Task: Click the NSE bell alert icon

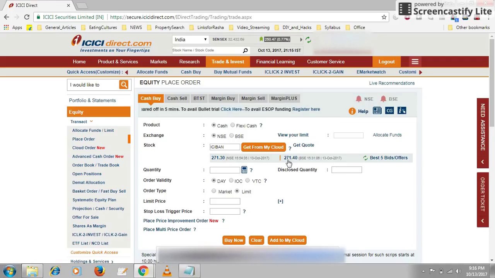Action: pos(358,99)
